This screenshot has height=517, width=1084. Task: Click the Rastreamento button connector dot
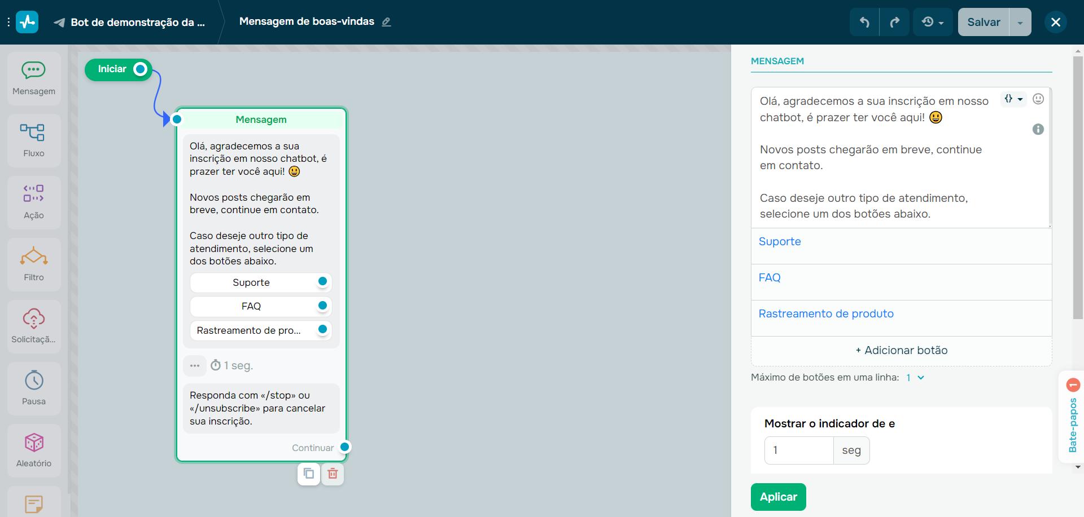pyautogui.click(x=322, y=329)
